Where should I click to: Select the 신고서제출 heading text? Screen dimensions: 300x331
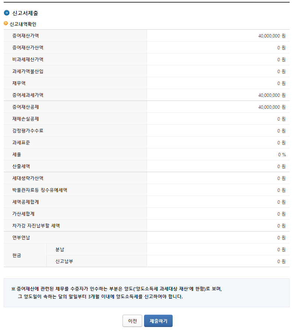(x=25, y=13)
